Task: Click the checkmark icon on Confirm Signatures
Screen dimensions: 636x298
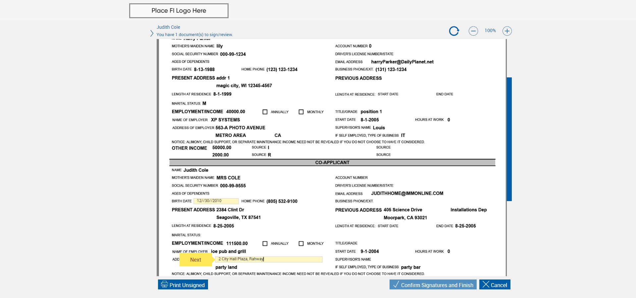Action: [x=396, y=284]
